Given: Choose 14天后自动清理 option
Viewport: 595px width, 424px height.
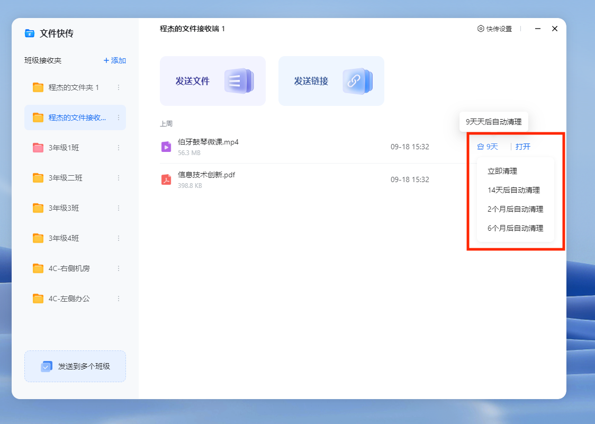Looking at the screenshot, I should tap(515, 190).
